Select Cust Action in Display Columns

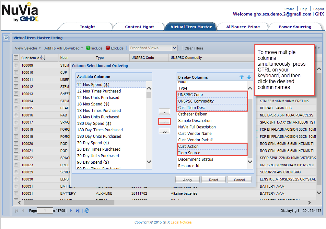pos(212,147)
